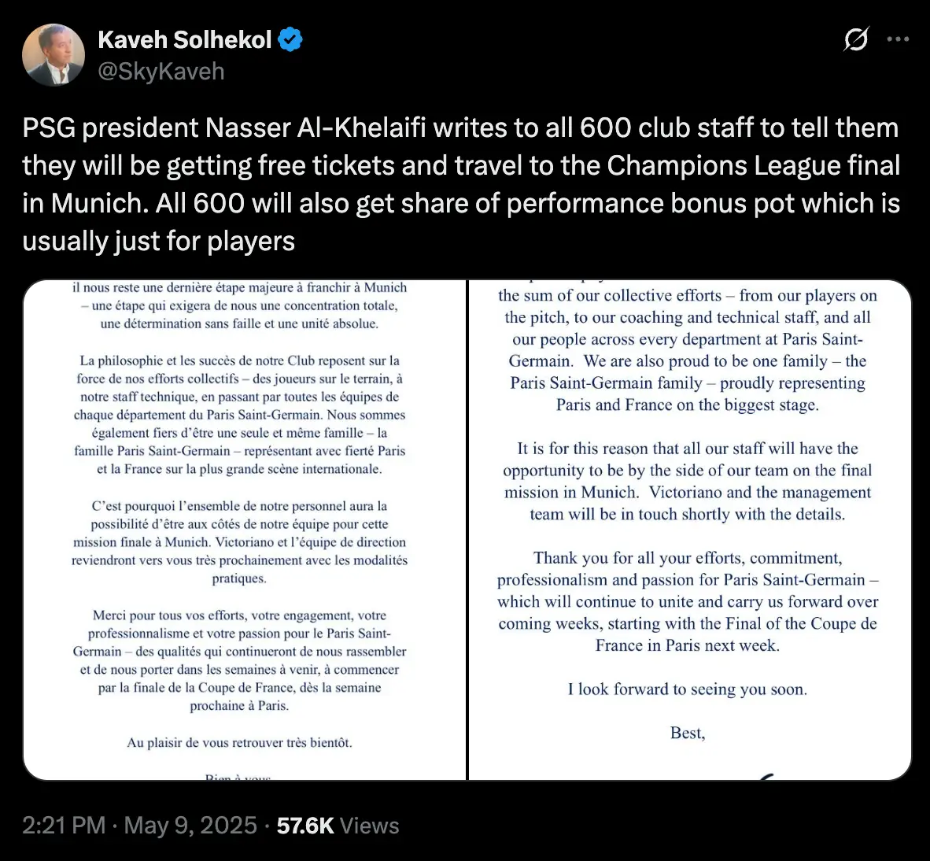Screen dimensions: 930x861
Task: Click the 2:21 PM timestamp
Action: coord(64,826)
